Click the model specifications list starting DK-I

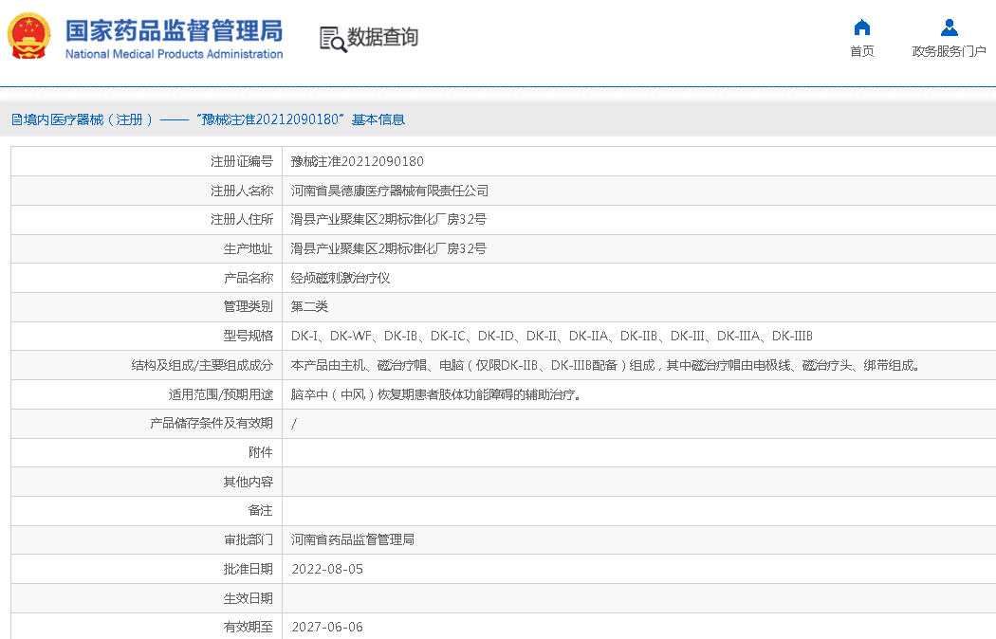(551, 336)
